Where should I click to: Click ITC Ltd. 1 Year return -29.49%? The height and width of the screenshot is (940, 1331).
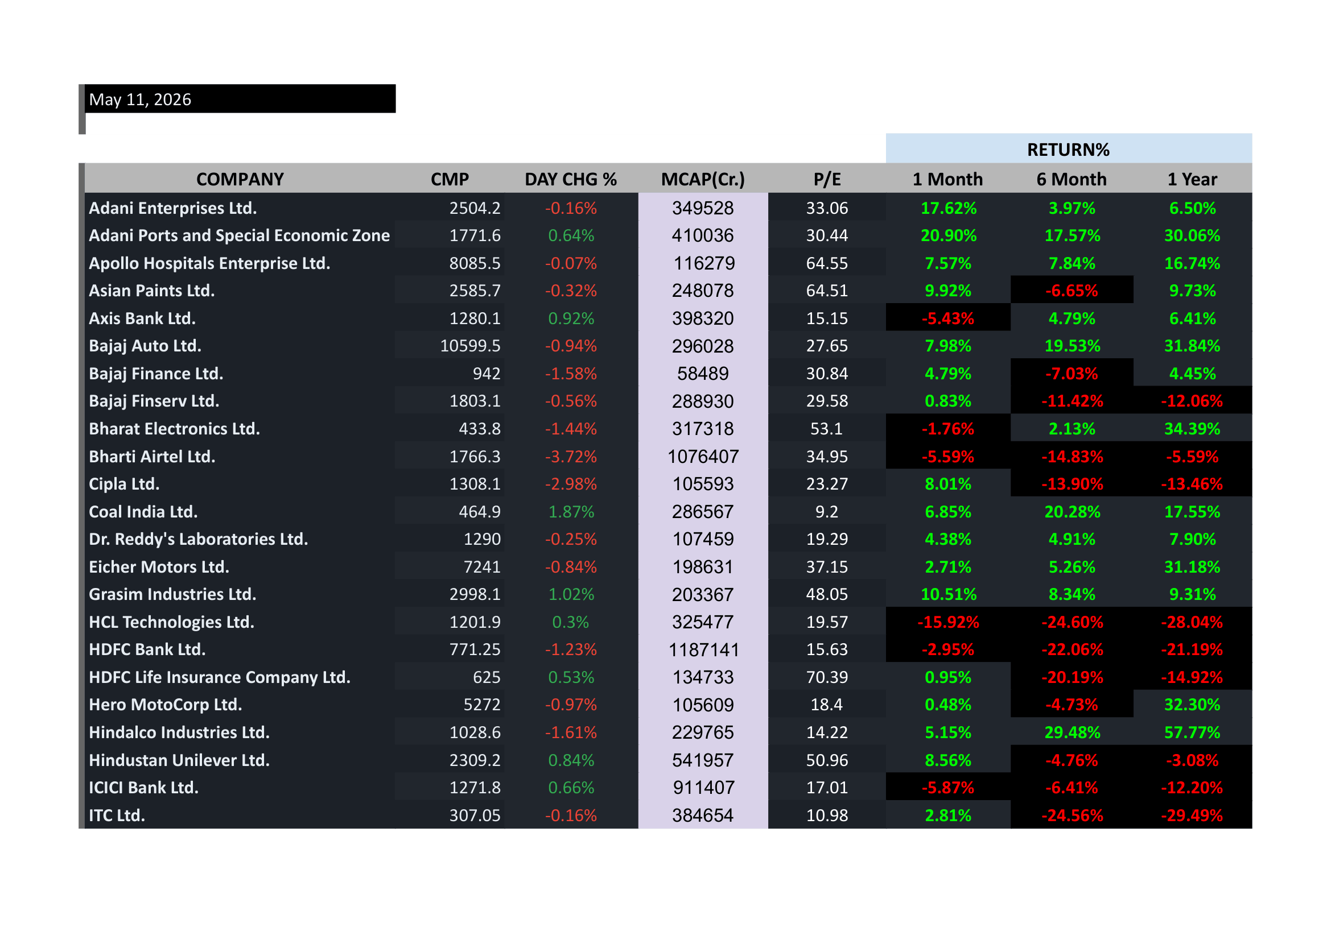pos(1192,815)
